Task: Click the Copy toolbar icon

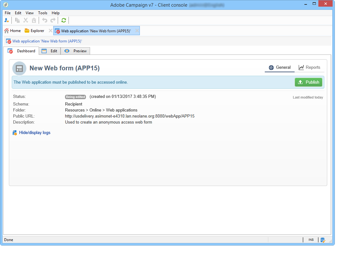Action: pyautogui.click(x=17, y=21)
